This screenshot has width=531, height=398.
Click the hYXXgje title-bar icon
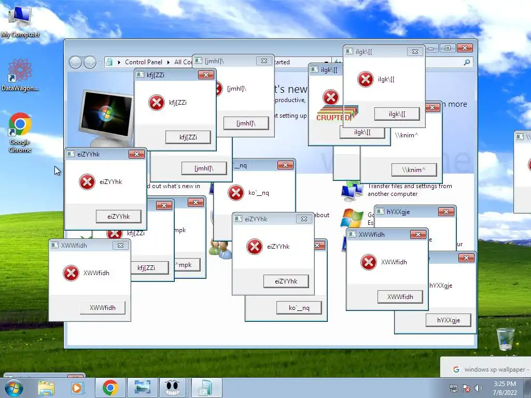pos(380,212)
